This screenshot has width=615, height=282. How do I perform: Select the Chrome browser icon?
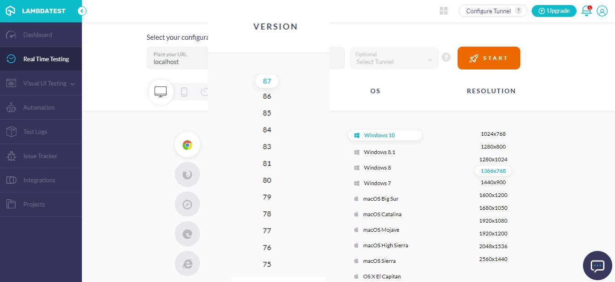(187, 145)
